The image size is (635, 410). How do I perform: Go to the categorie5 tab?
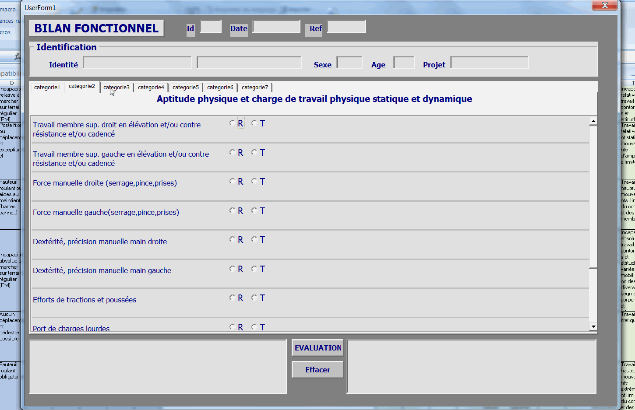pos(185,88)
